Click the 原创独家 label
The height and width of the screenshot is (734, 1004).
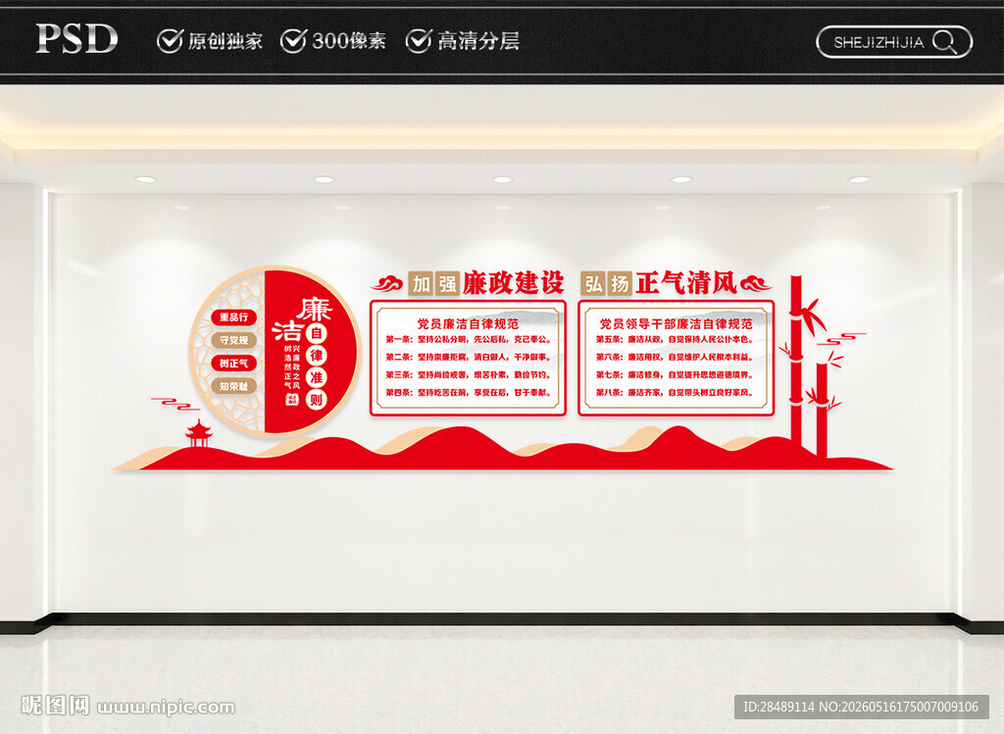[x=225, y=41]
